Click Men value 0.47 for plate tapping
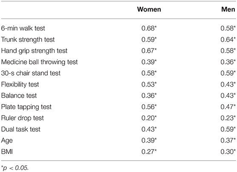The width and height of the screenshot is (237, 172). [x=228, y=107]
